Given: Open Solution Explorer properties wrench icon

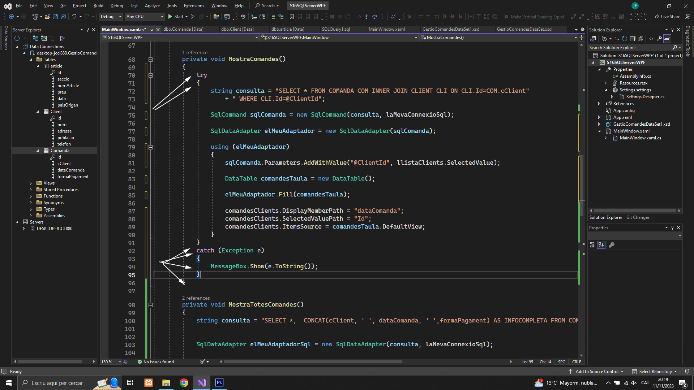Looking at the screenshot, I should coord(659,39).
